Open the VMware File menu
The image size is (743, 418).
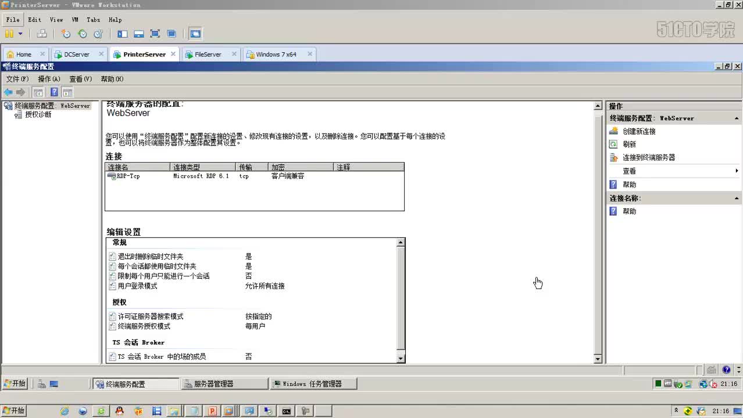(13, 20)
